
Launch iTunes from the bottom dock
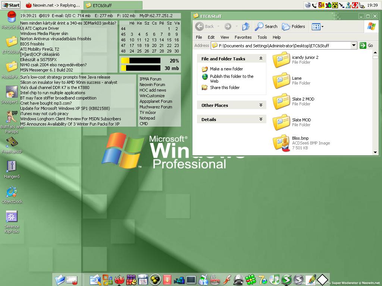click(x=275, y=279)
